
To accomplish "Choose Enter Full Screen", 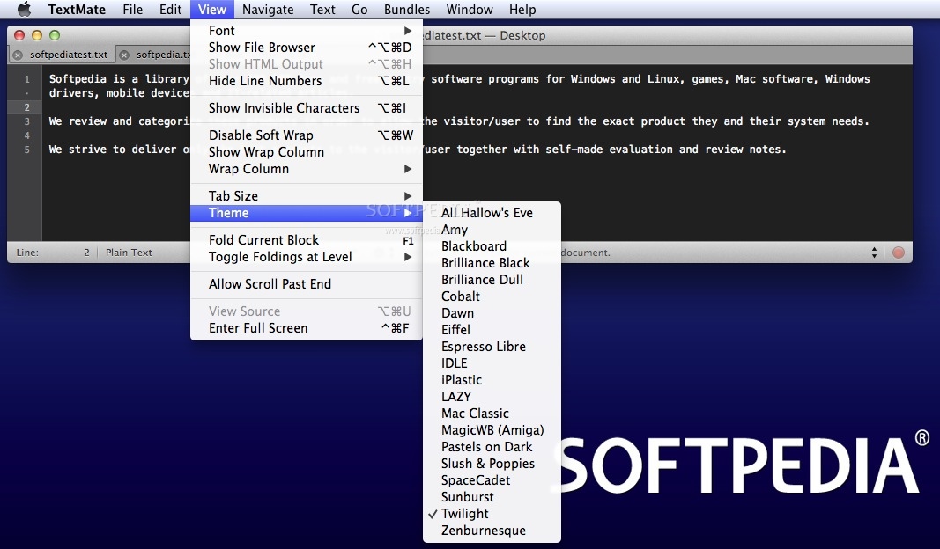I will pyautogui.click(x=307, y=328).
